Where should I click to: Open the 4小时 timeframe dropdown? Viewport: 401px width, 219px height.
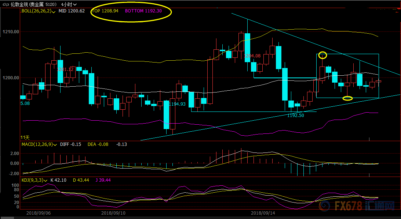point(69,4)
